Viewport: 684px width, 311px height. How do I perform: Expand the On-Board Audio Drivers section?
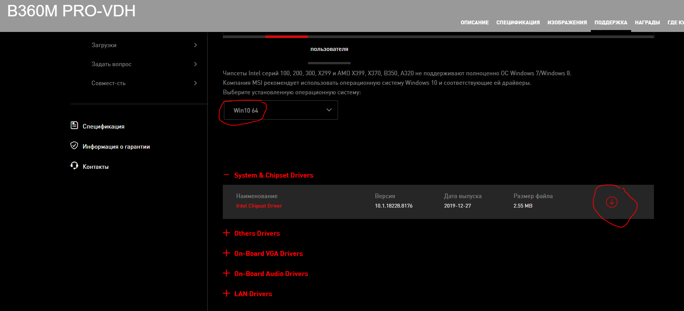click(226, 273)
